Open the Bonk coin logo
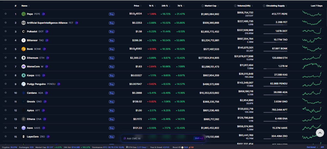Image resolution: width=327 pixels, height=149 pixels. pyautogui.click(x=23, y=49)
